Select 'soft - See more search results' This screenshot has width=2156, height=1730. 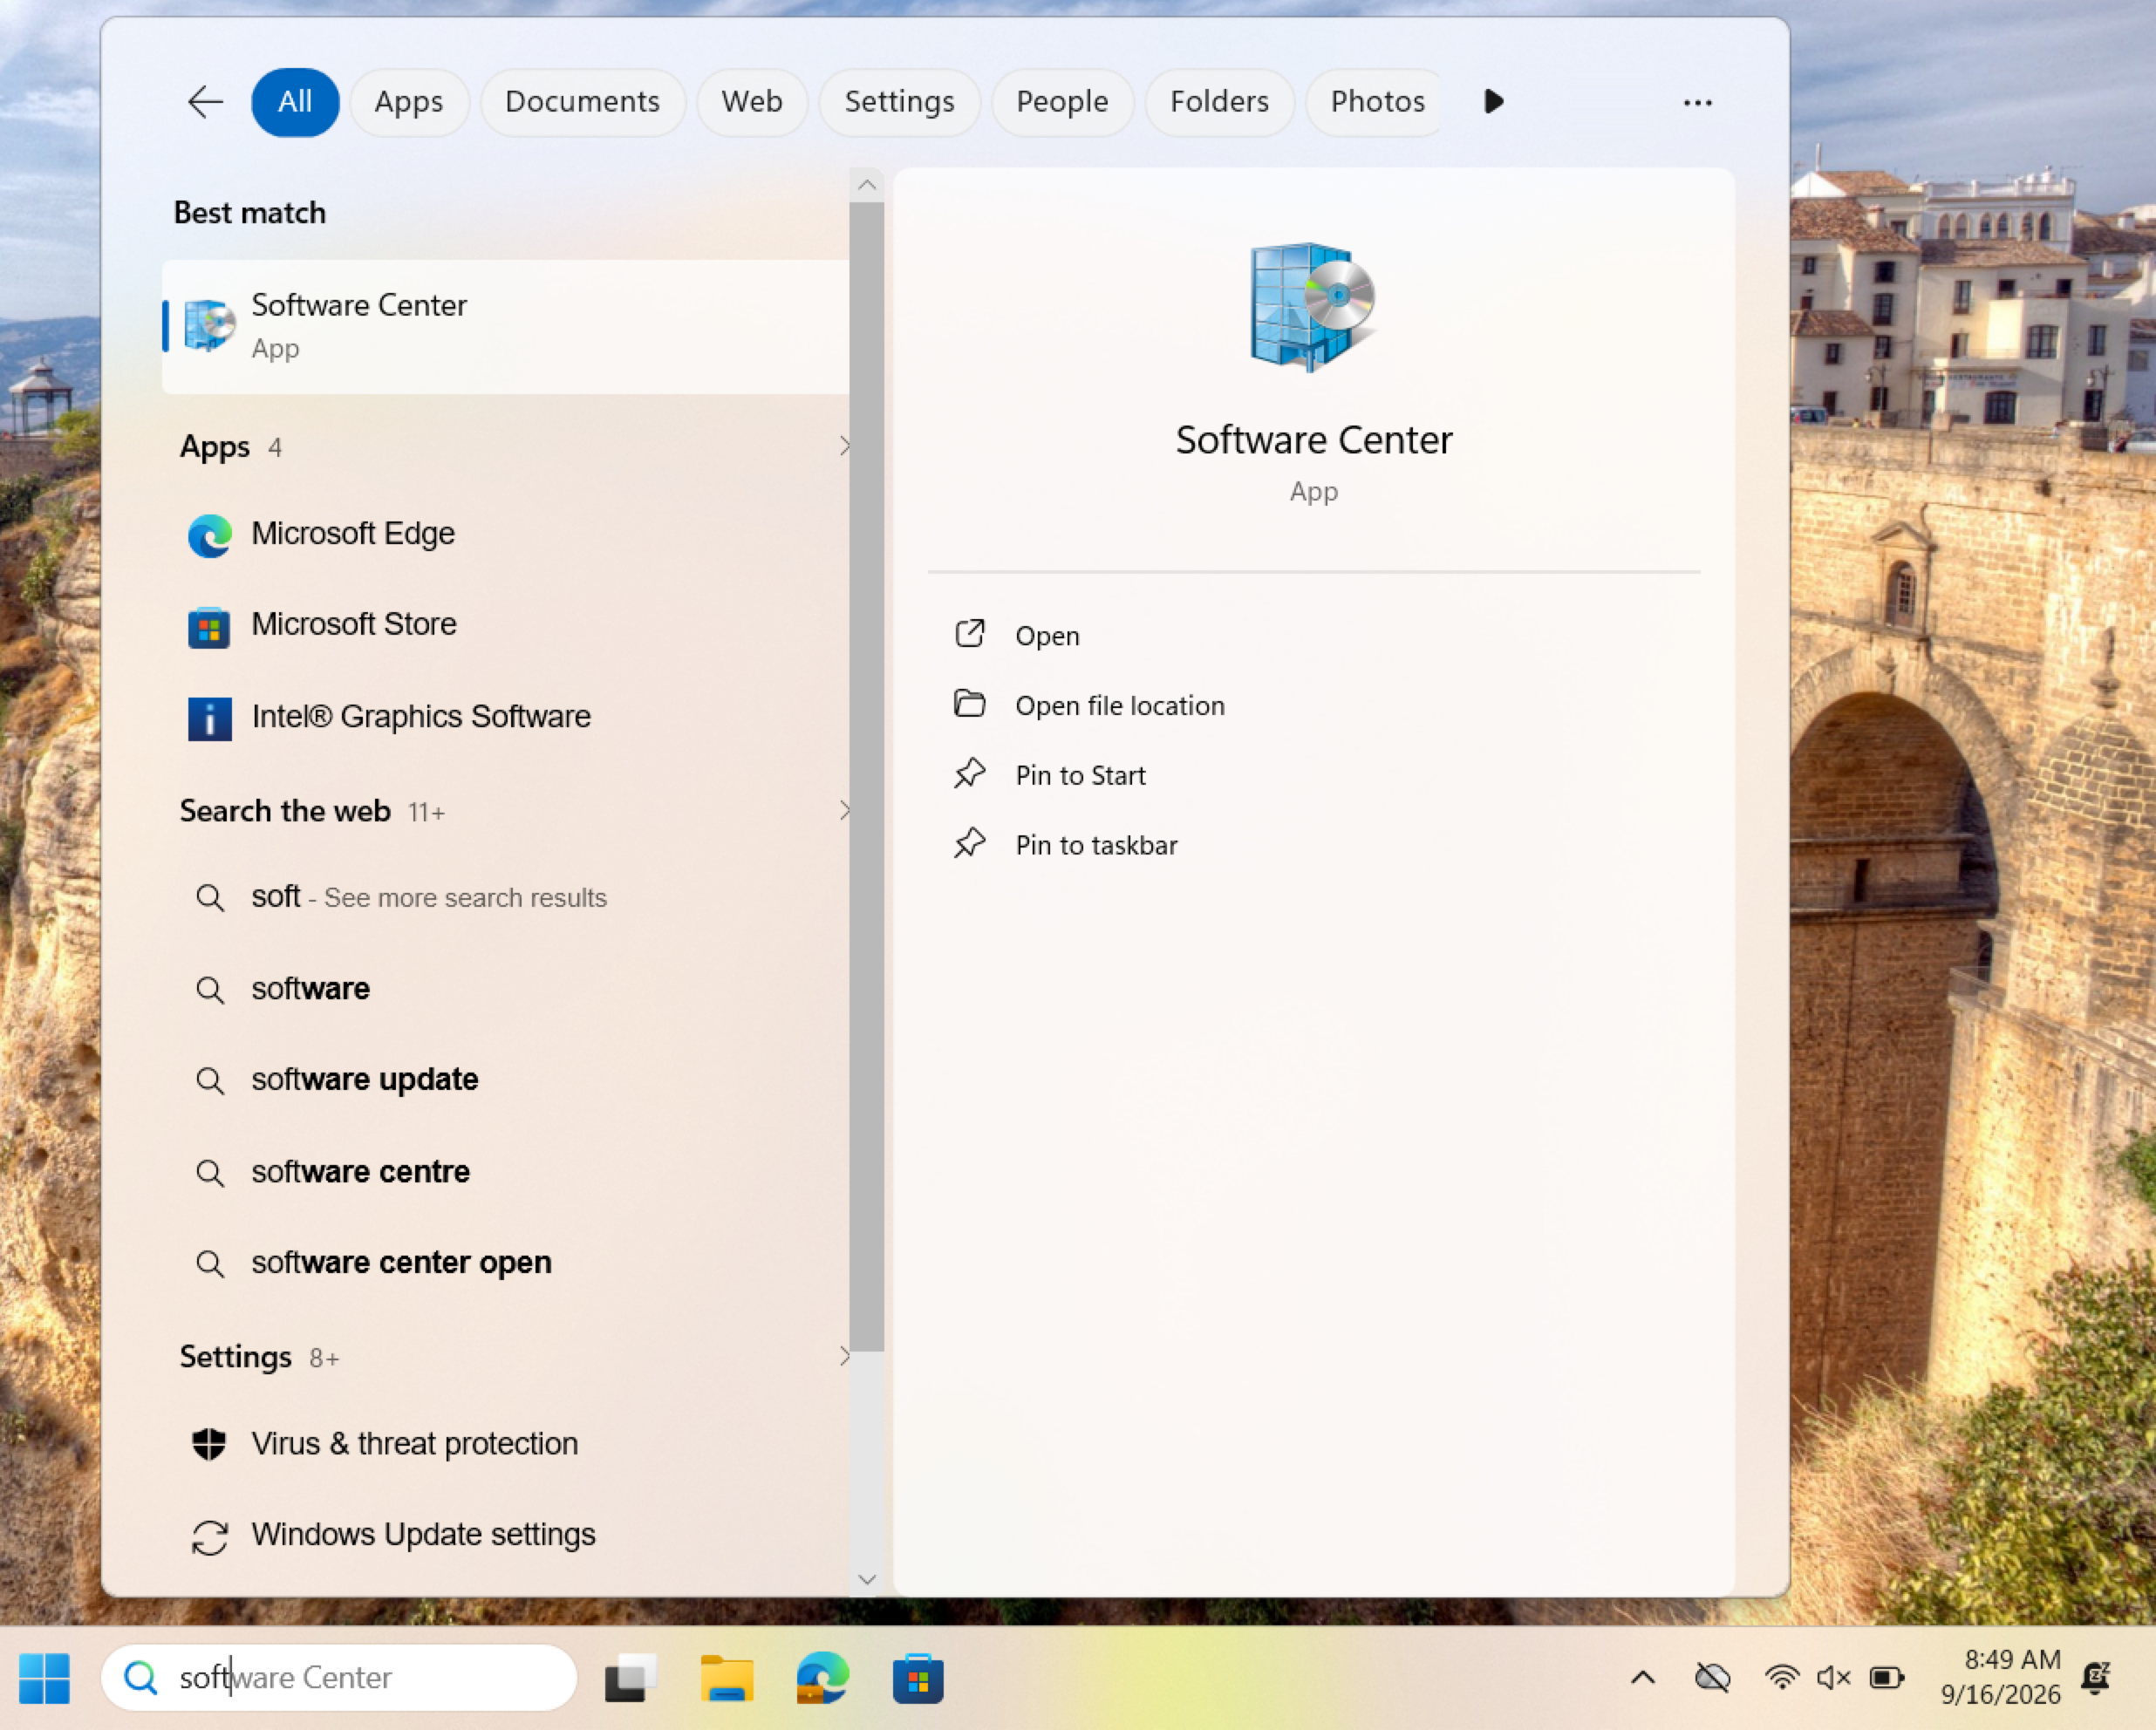coord(505,897)
